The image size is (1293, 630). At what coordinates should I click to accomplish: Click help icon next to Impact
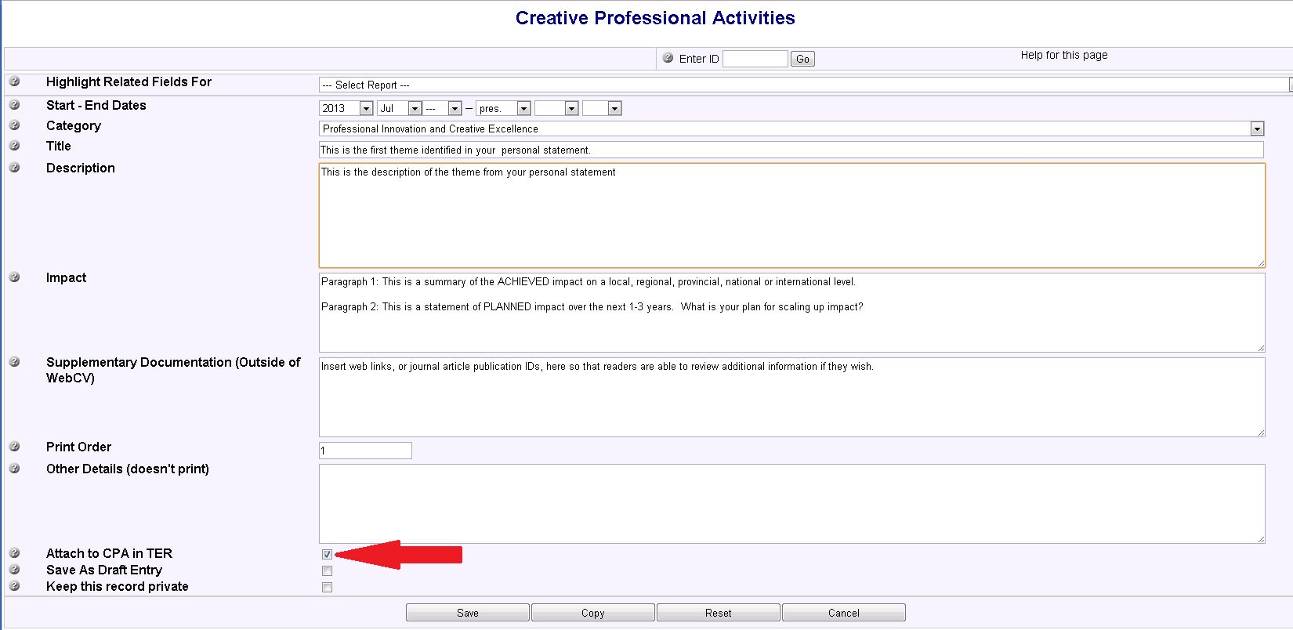(x=14, y=277)
